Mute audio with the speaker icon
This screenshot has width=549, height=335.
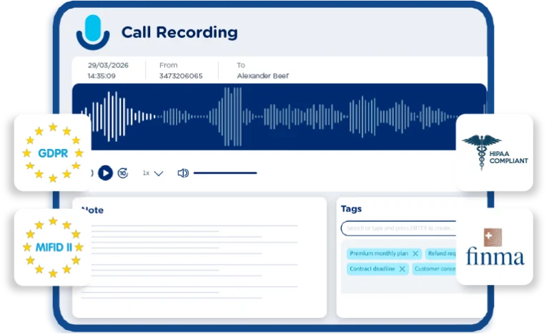point(183,173)
